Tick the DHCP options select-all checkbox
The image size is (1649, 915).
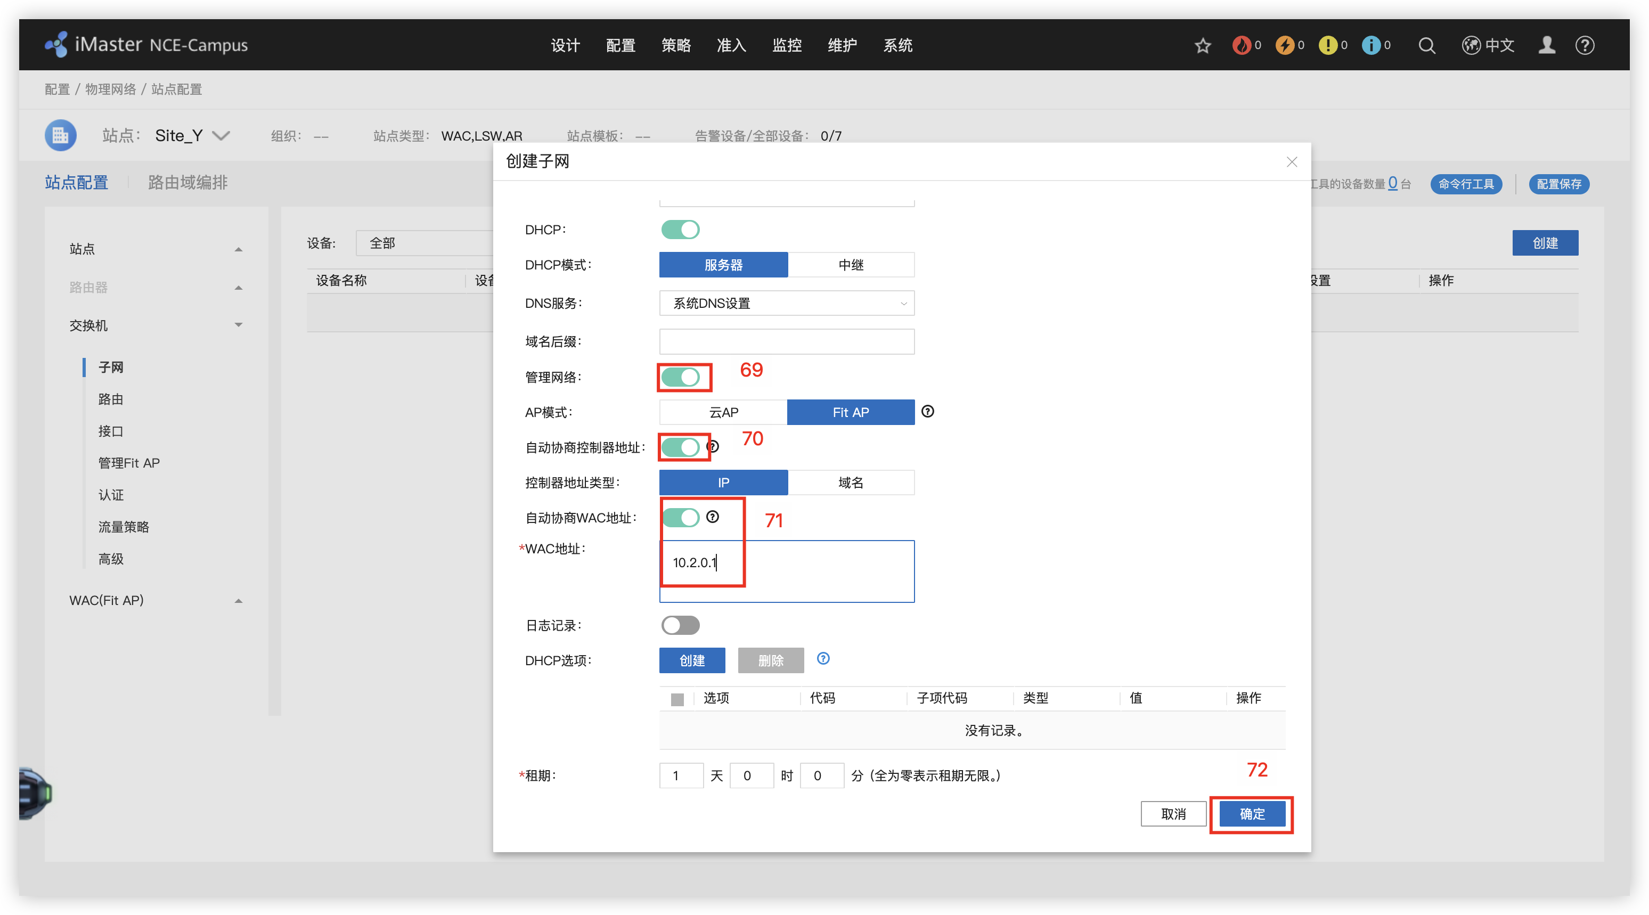677,699
